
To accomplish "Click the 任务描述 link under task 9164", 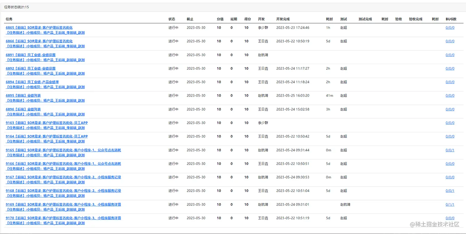I will point(45,142).
